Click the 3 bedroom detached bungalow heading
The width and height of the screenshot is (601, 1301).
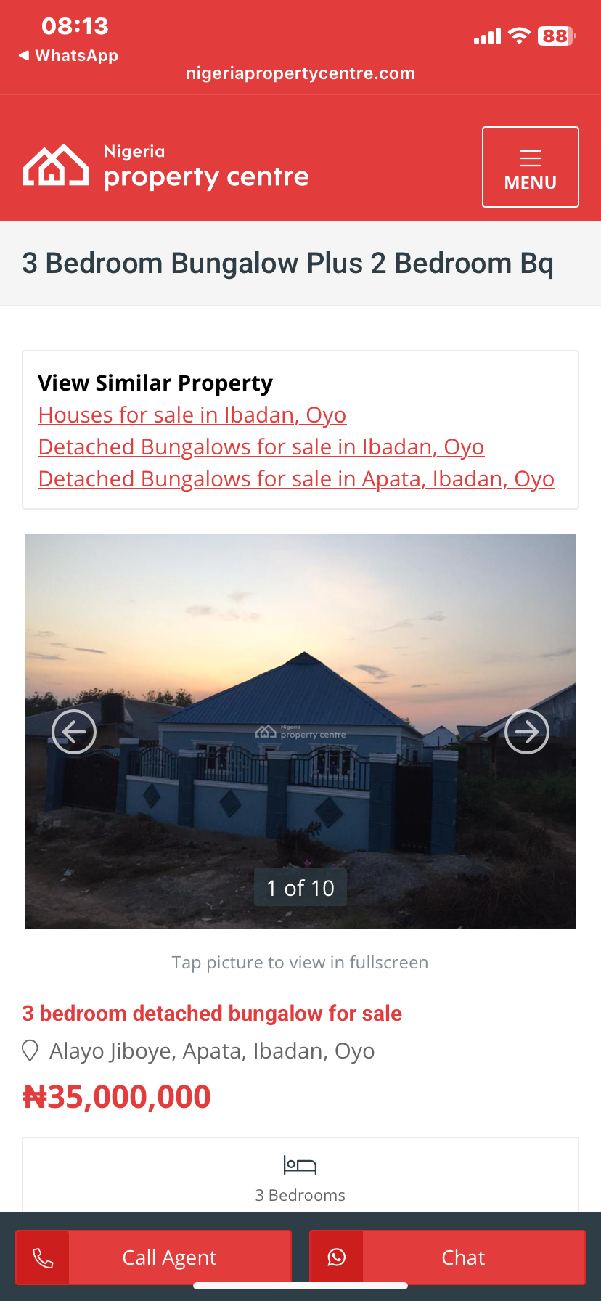[212, 1014]
